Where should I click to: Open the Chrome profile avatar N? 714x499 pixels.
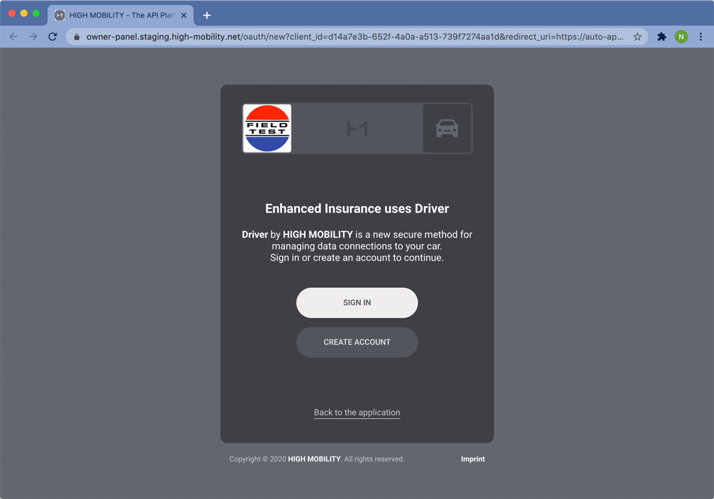(x=681, y=37)
